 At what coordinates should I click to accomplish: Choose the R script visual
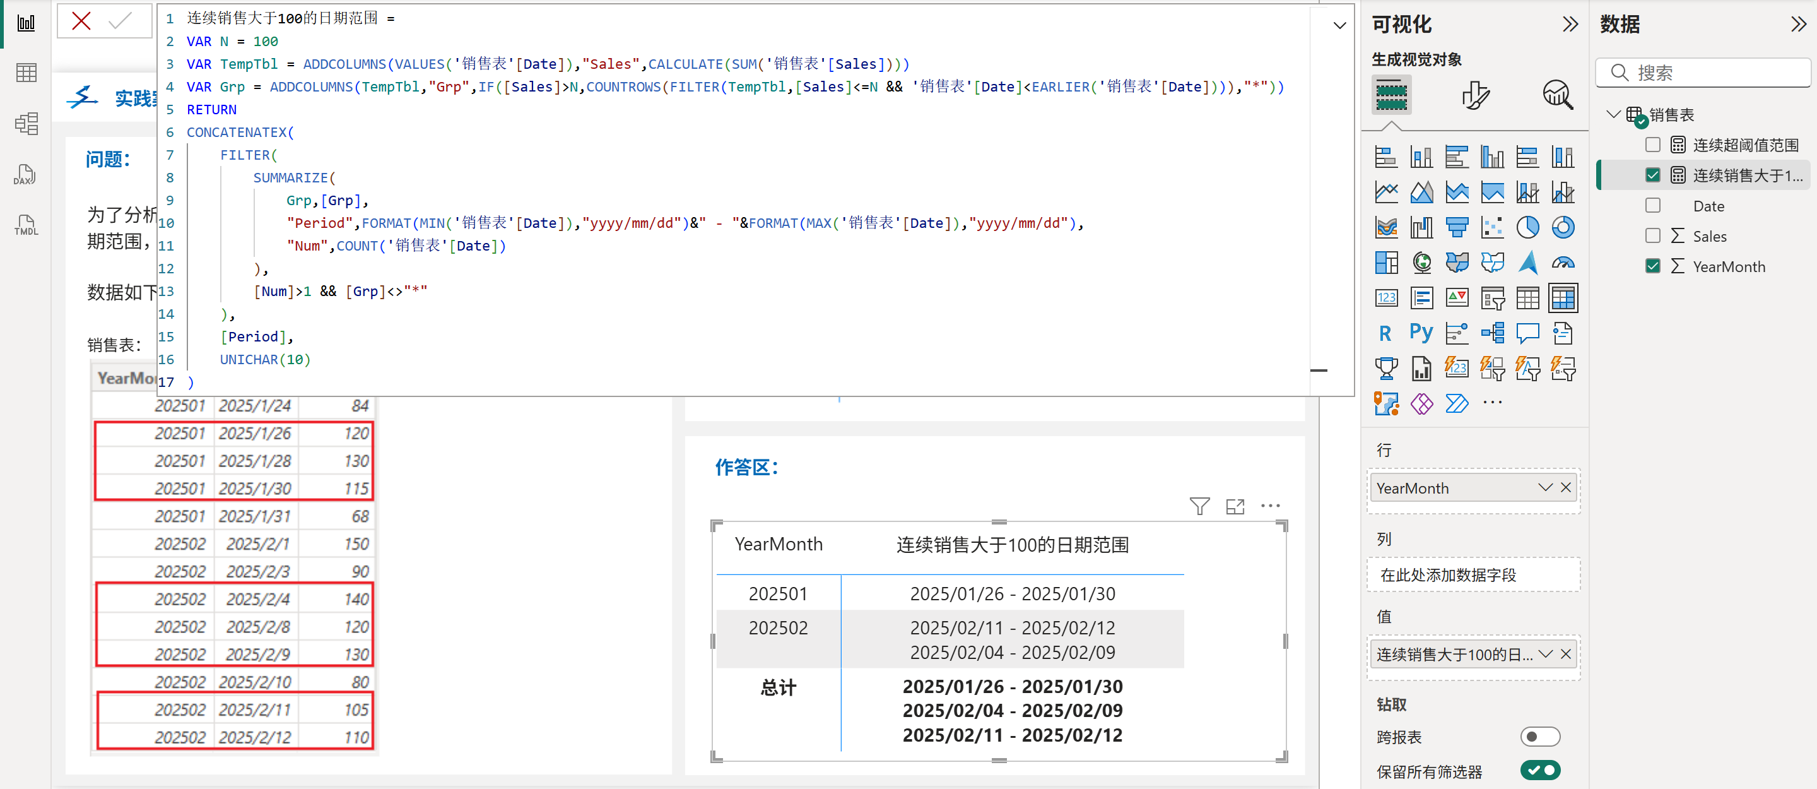tap(1385, 333)
